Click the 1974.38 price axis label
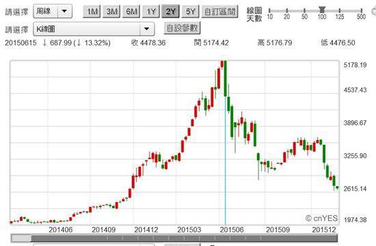This screenshot has width=376, height=246. coord(355,219)
